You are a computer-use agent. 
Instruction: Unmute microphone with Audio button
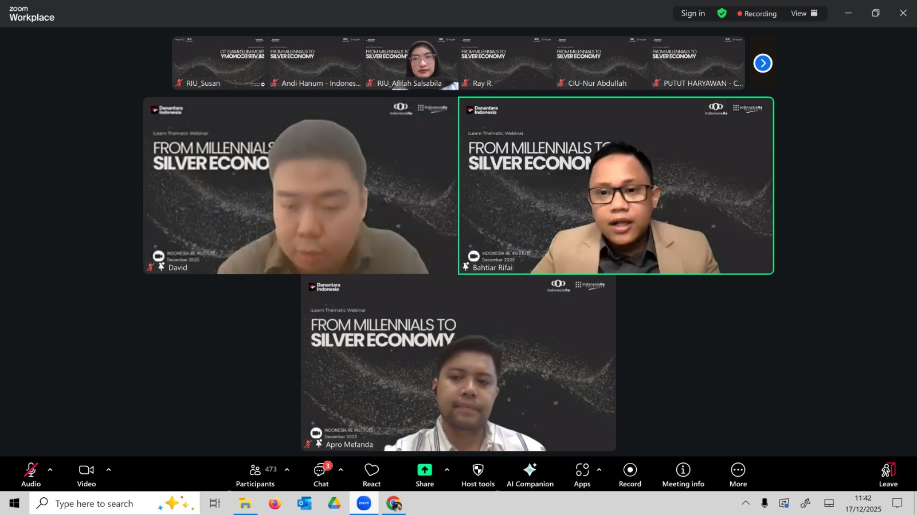pyautogui.click(x=31, y=475)
